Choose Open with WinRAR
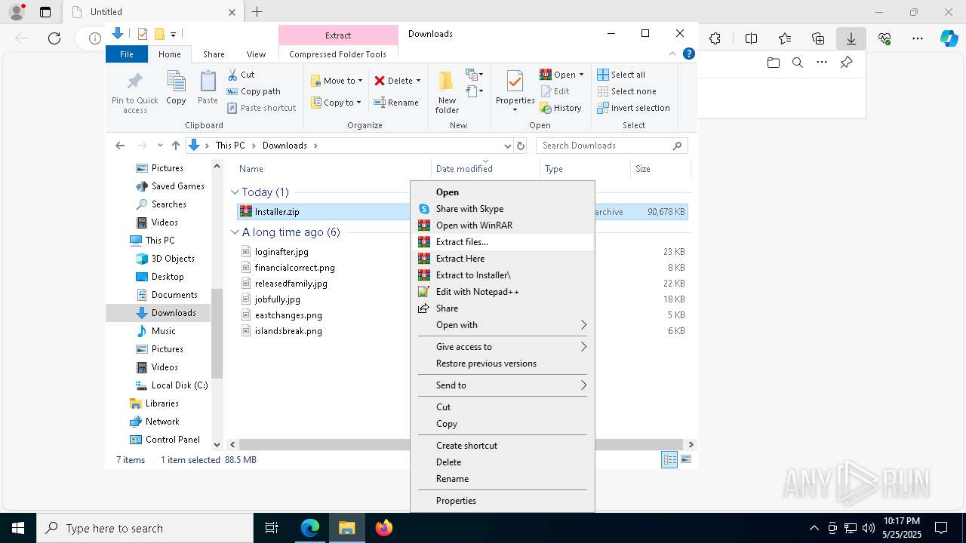Screen dimensions: 966x543 click(503, 225)
